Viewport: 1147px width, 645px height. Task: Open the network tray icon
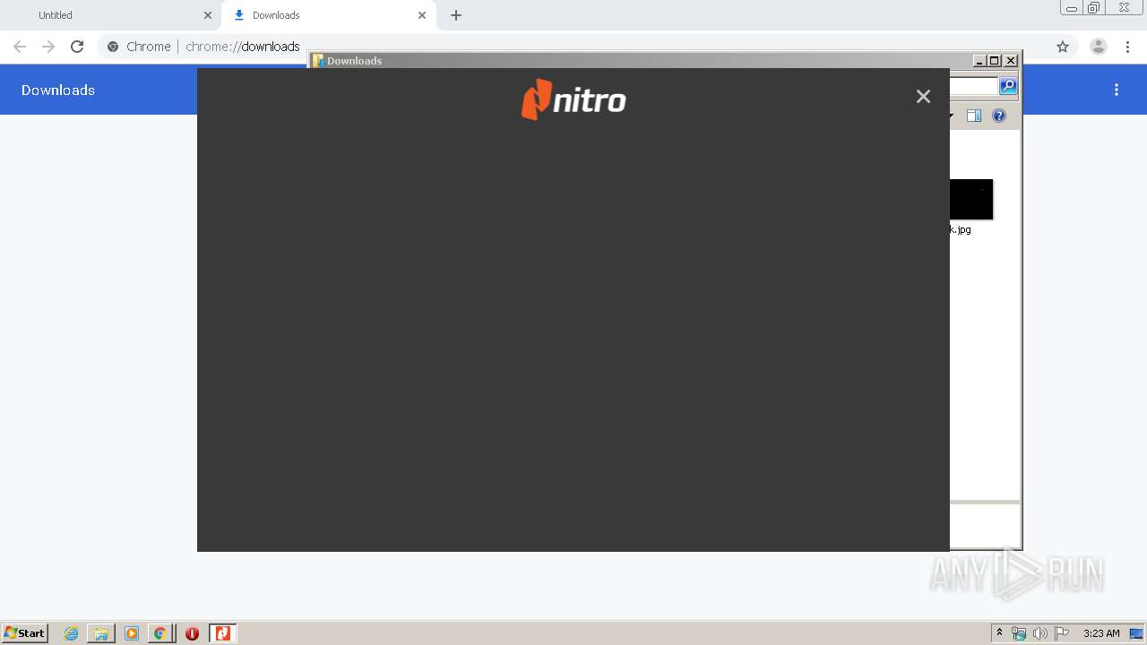click(x=1019, y=633)
